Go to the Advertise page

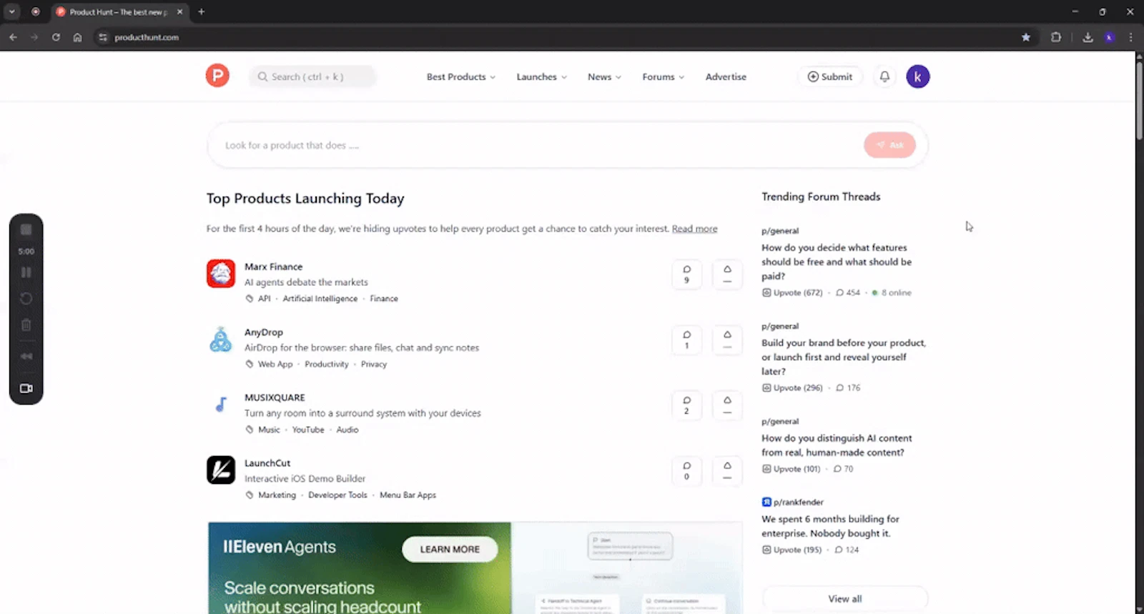(x=726, y=76)
